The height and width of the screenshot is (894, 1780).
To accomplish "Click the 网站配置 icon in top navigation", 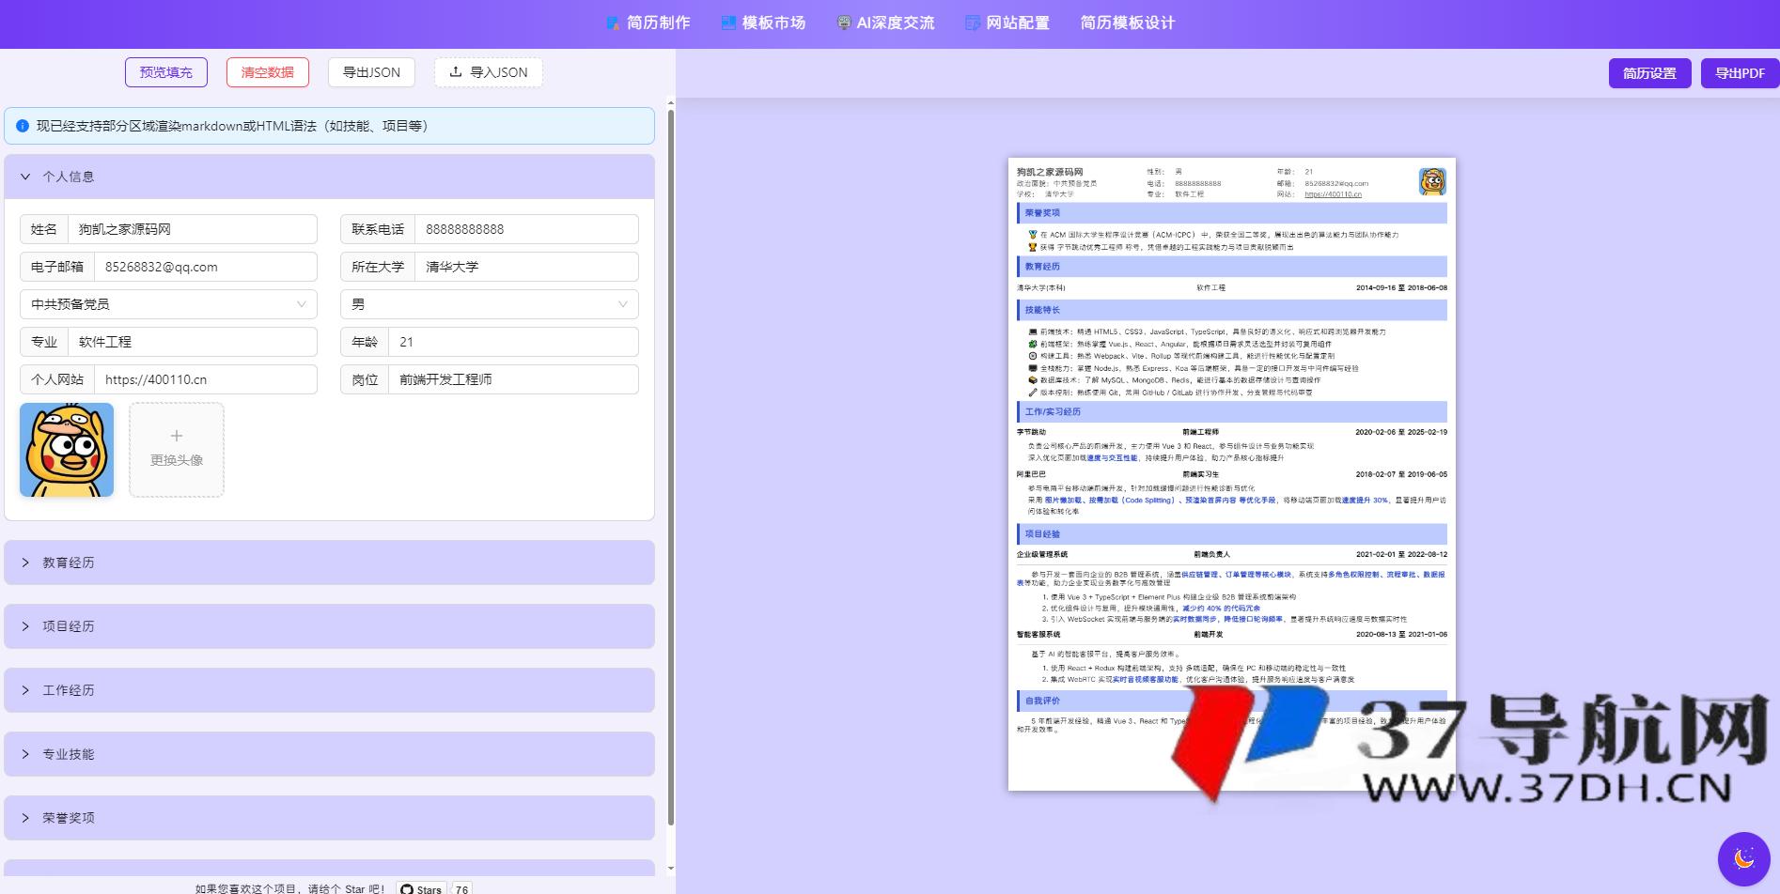I will (973, 23).
